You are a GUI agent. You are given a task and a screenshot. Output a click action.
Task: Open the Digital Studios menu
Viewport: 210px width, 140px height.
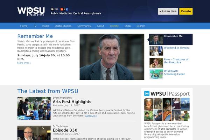click(x=63, y=26)
